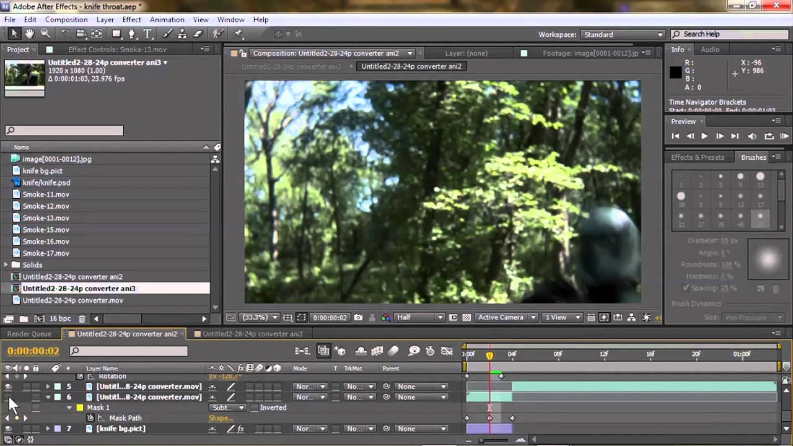The width and height of the screenshot is (793, 446).
Task: Click the 16 bpc color depth button
Action: 61,318
